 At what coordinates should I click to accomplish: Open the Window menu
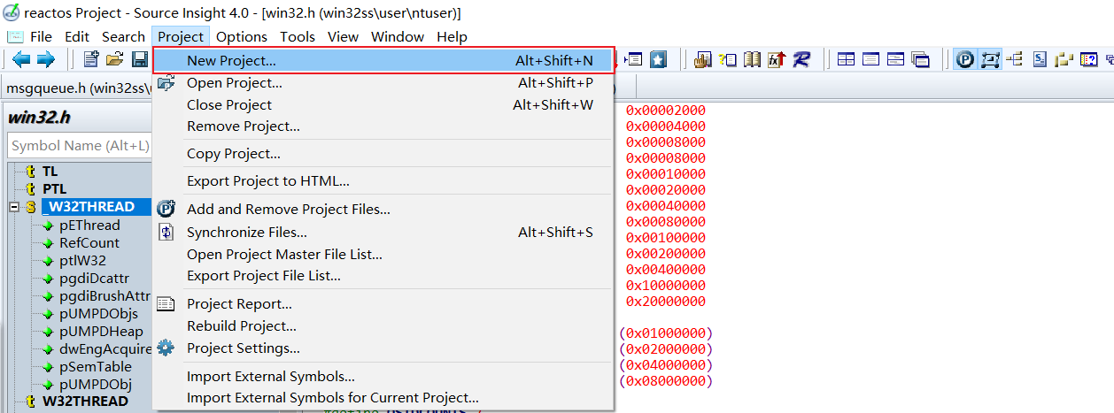[398, 36]
